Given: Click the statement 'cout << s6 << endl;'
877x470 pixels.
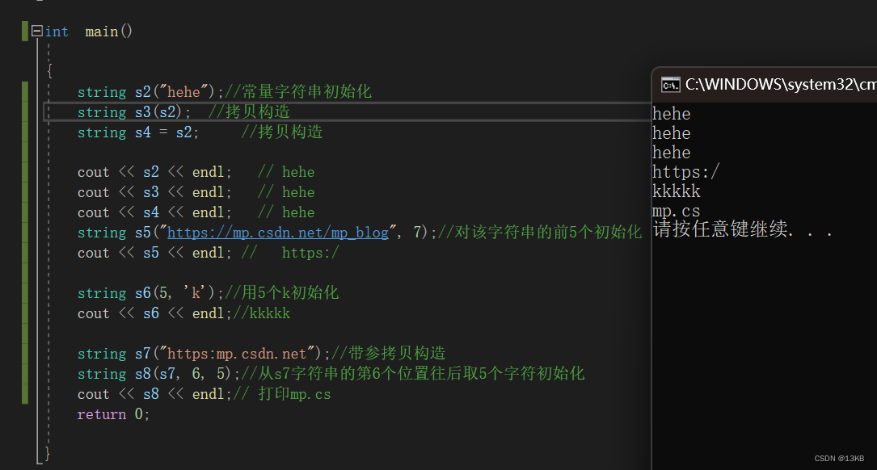Looking at the screenshot, I should coord(154,313).
